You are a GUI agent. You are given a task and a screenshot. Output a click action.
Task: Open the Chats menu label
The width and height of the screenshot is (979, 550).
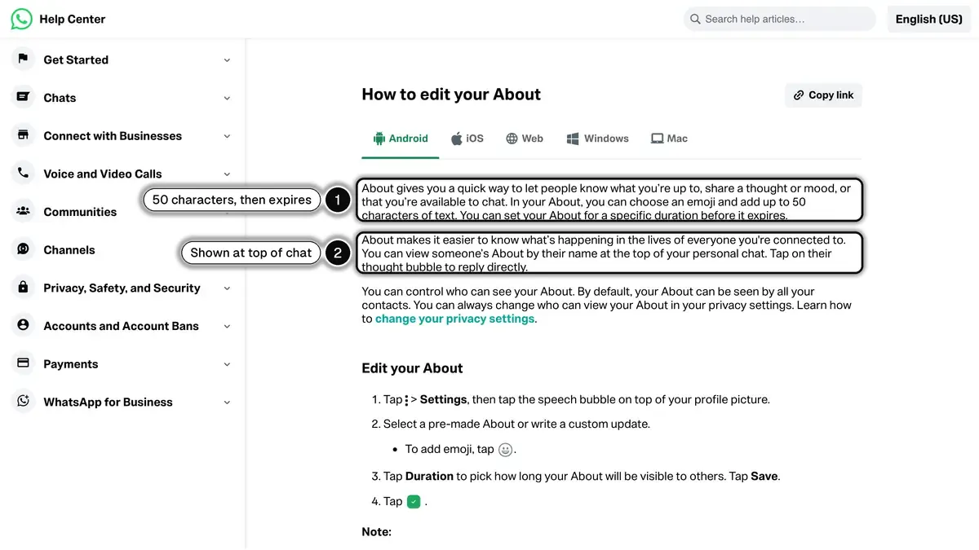coord(60,98)
